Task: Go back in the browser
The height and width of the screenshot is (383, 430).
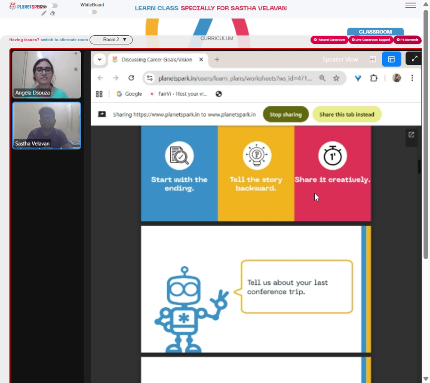Action: [x=100, y=78]
